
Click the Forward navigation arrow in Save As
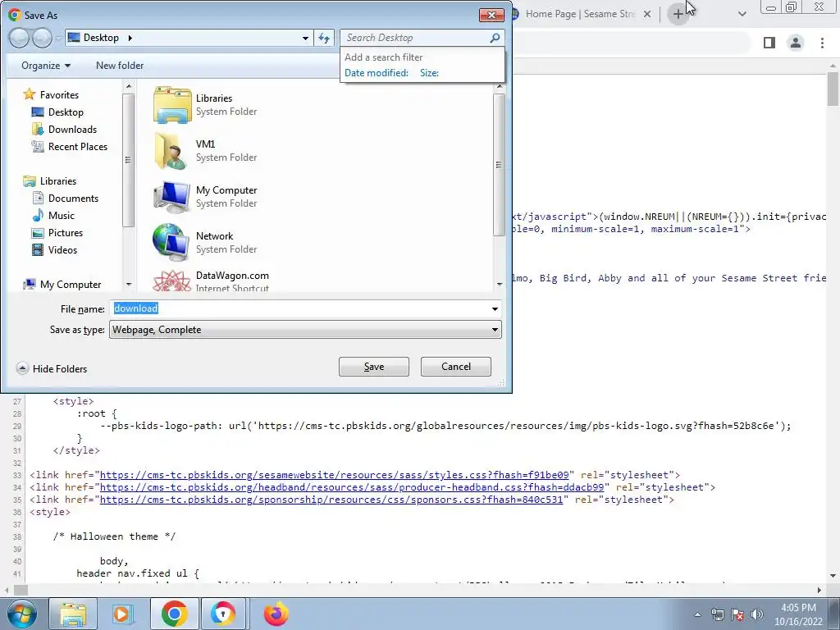coord(42,38)
